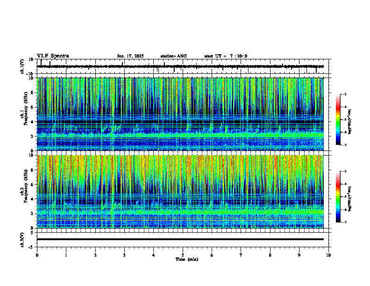Image resolution: width=370 pixels, height=286 pixels.
Task: Click the "start UT = 7:20:0" label
Action: coord(226,56)
